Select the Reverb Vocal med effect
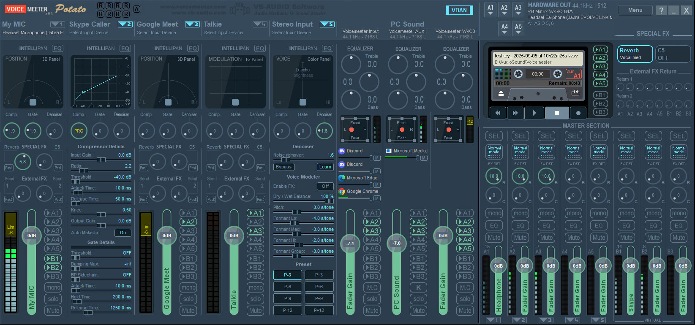Screen dimensions: 695x325 pyautogui.click(x=635, y=54)
